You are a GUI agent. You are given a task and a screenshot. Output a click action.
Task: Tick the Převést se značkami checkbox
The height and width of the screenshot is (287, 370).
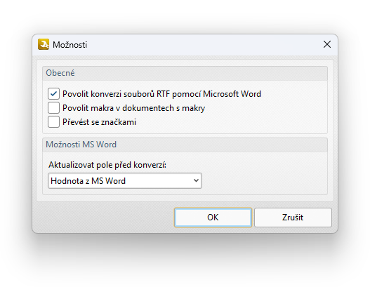pos(53,122)
